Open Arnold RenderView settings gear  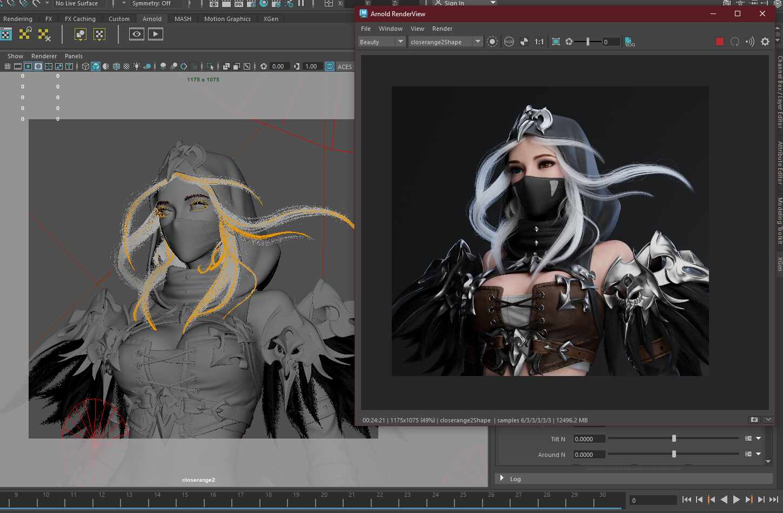point(765,42)
